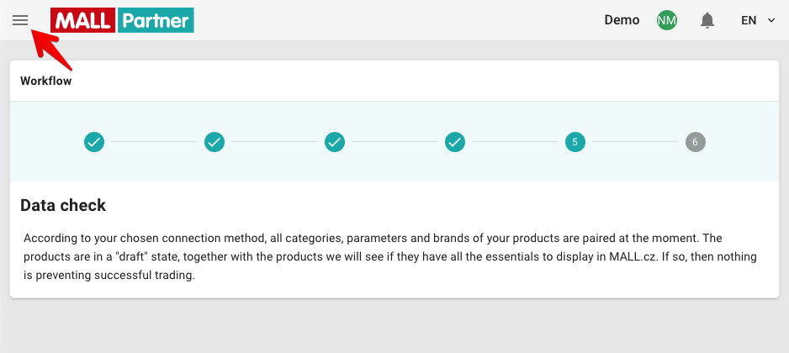Select the second completed workflow step checkmark
Image resolution: width=789 pixels, height=353 pixels.
tap(214, 142)
